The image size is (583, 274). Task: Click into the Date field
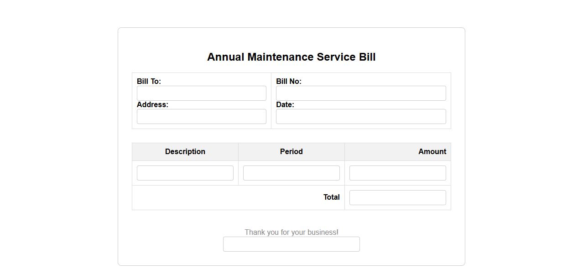tap(360, 116)
